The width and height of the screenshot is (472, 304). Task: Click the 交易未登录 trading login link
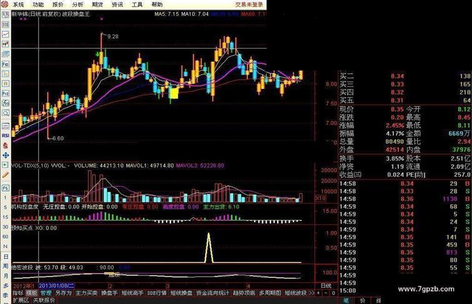pos(249,4)
